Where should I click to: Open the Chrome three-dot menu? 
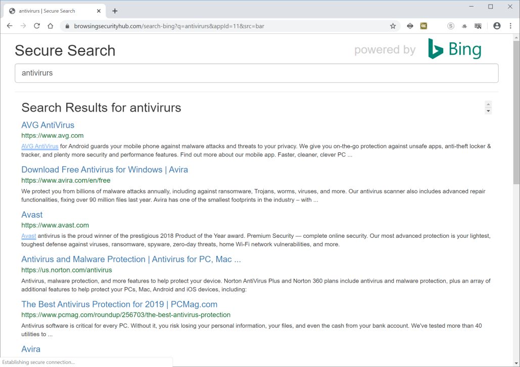point(510,26)
